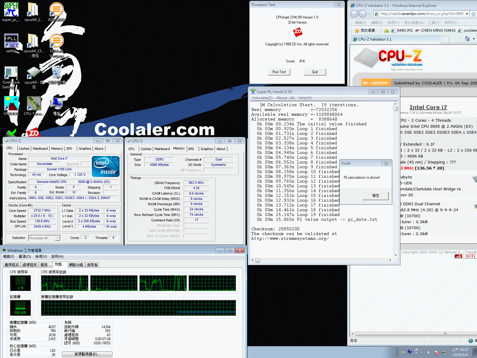This screenshot has height=358, width=477.
Task: Open the SPD tab in right CPU-Z window
Action: coord(191,149)
